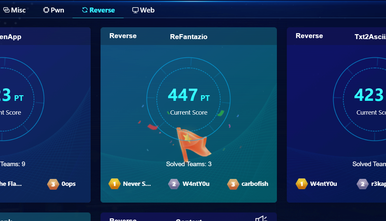Click the Reverse label on ReFantazio card

123,36
